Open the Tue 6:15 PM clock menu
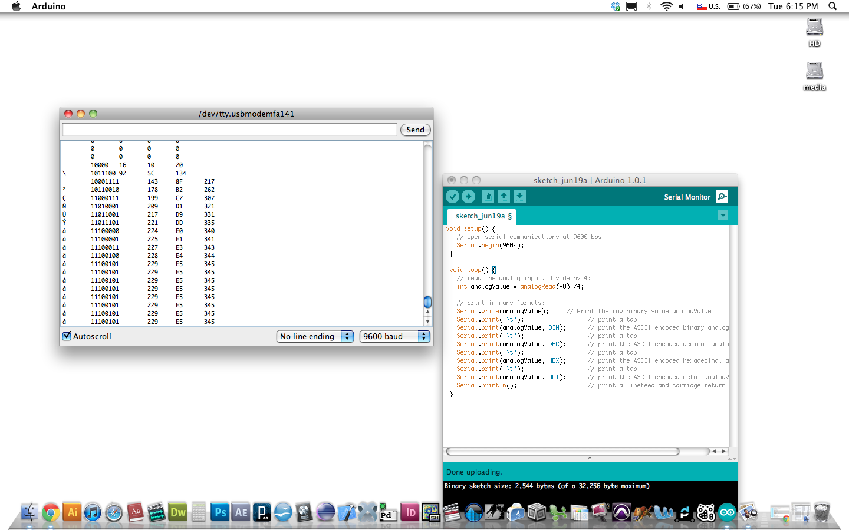Screen dimensions: 849x530 (x=793, y=6)
